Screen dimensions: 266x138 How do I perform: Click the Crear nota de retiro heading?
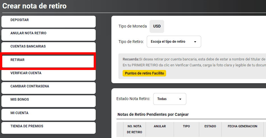(35, 6)
